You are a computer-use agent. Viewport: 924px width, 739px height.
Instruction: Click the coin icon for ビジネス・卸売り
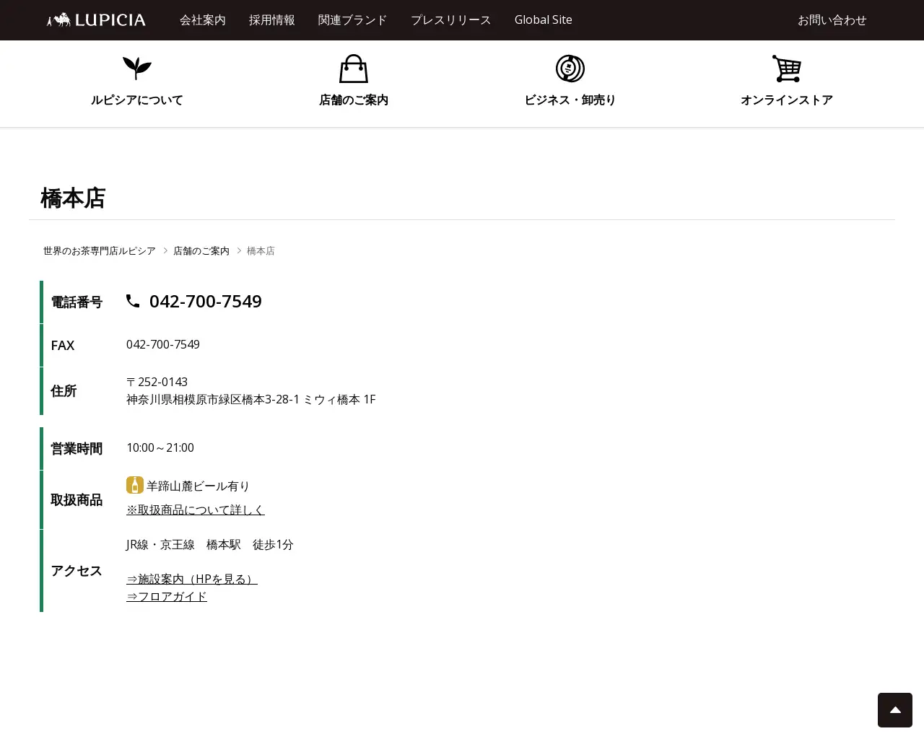570,69
